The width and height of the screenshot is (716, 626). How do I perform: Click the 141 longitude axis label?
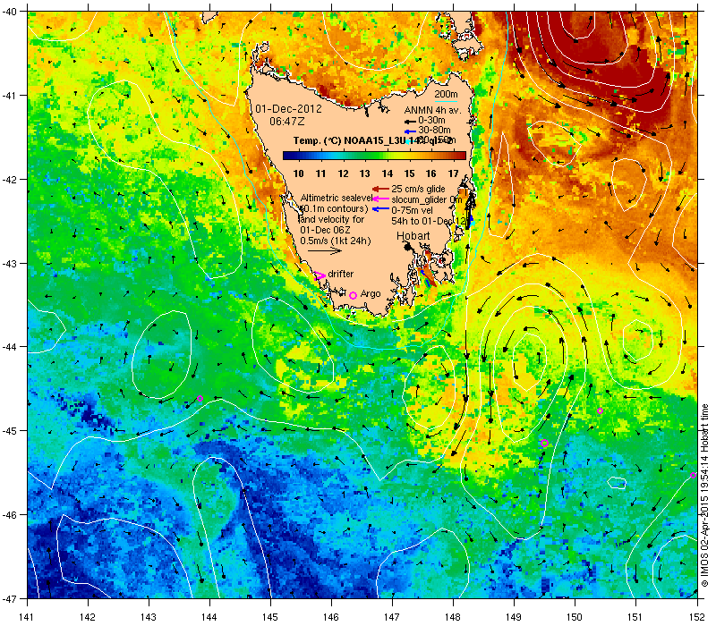point(27,617)
